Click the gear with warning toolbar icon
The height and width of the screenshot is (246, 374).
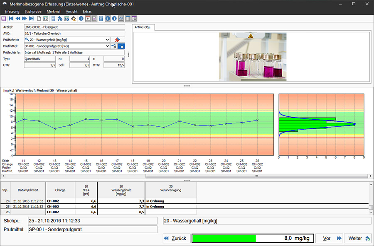(74, 19)
